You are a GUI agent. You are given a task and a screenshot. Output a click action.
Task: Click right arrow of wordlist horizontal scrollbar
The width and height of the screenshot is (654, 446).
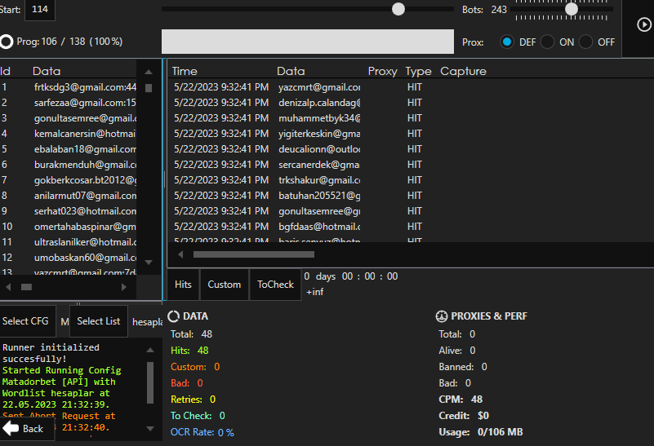click(x=124, y=287)
